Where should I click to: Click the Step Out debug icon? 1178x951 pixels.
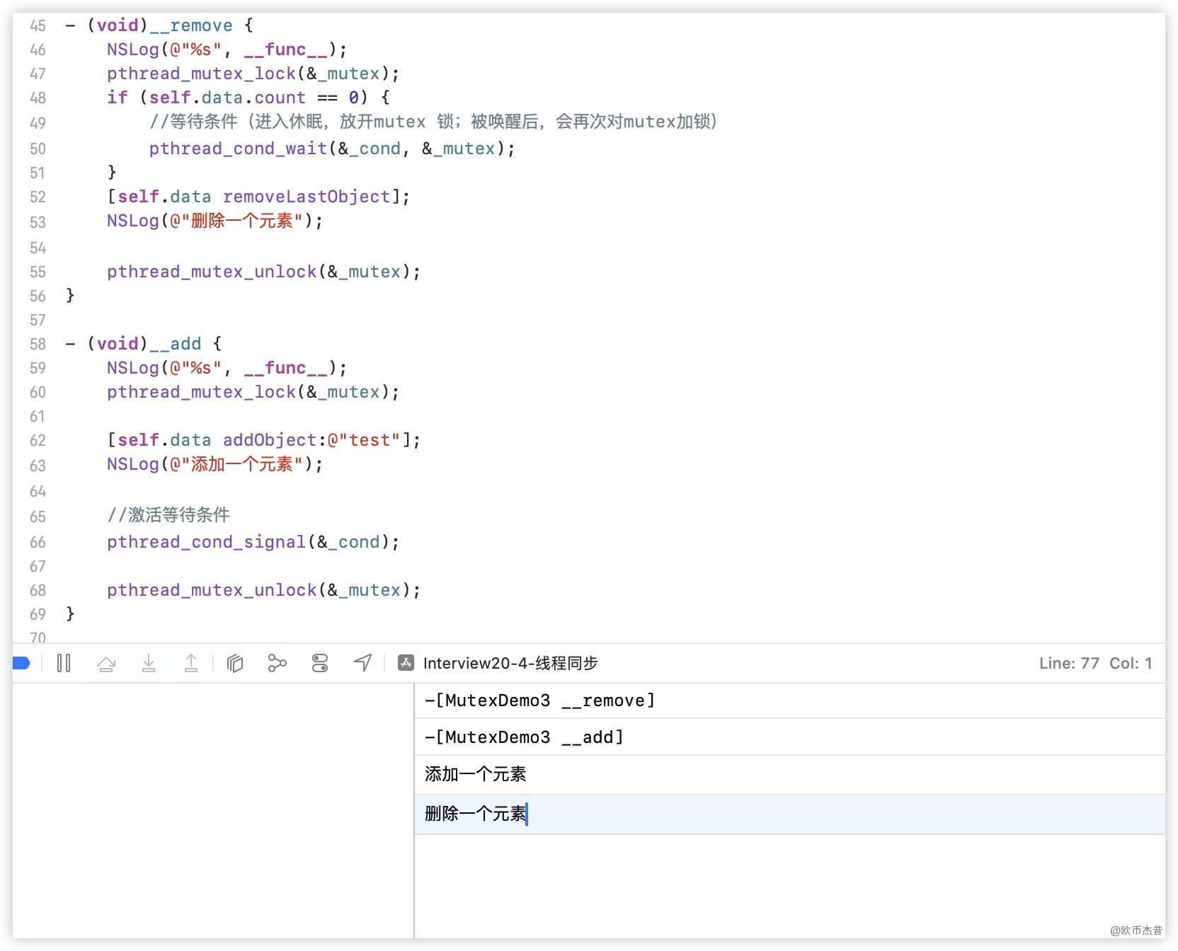point(191,663)
